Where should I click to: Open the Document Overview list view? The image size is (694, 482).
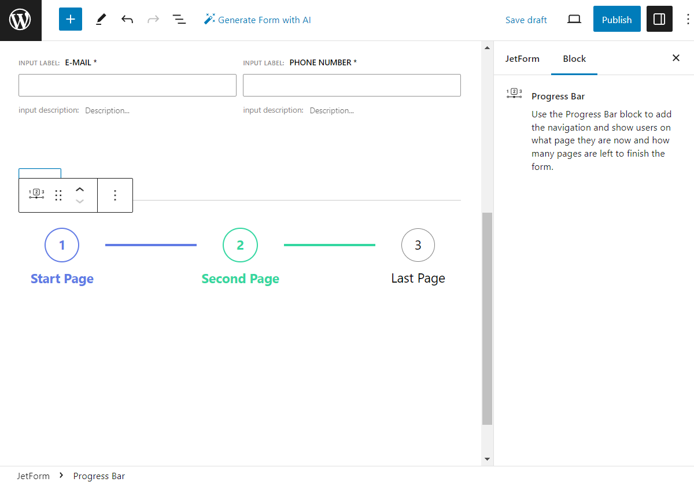coord(179,20)
